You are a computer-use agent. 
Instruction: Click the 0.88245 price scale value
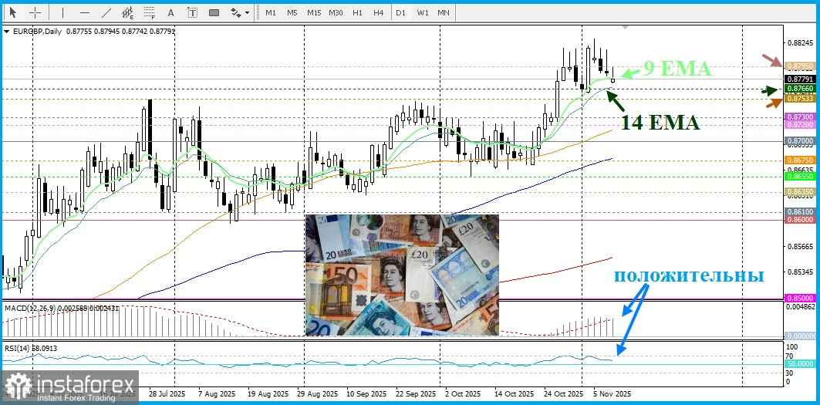[801, 43]
